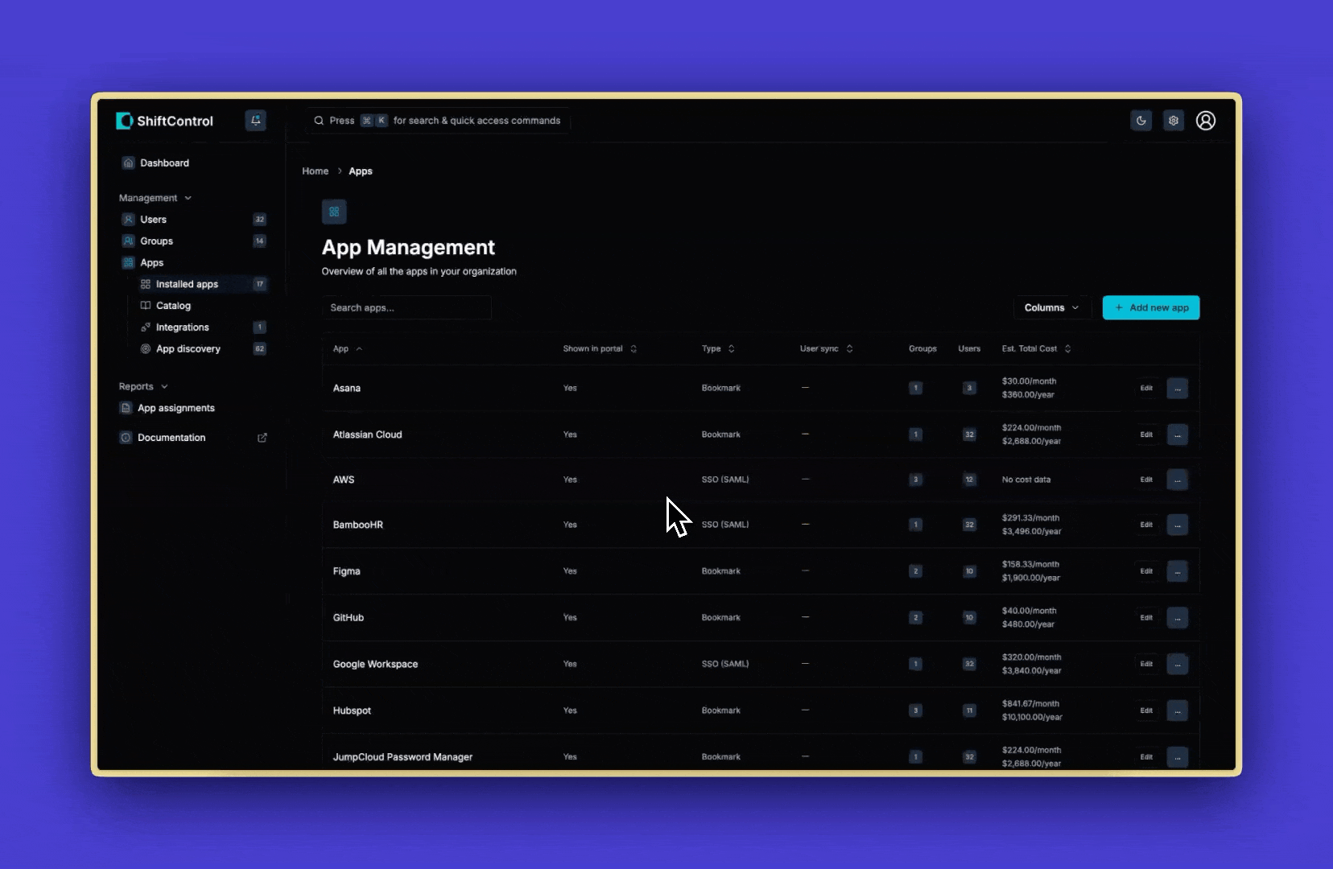Click Edit for the BambooHR row

[1146, 525]
